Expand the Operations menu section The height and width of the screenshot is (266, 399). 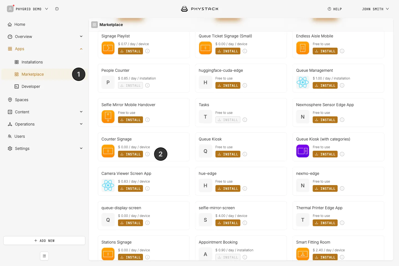(81, 124)
